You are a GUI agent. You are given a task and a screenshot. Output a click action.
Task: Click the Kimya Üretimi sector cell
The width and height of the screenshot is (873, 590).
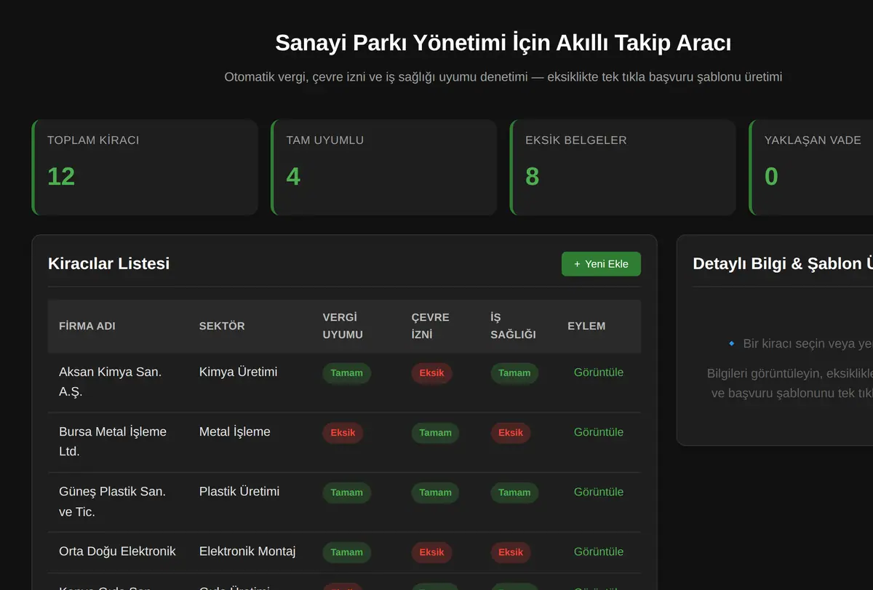pyautogui.click(x=239, y=372)
